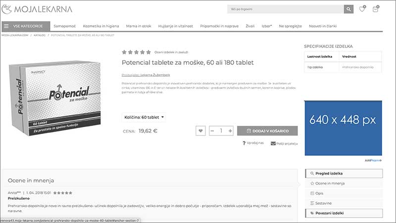Open the shopping cart icon in header

pos(376,9)
